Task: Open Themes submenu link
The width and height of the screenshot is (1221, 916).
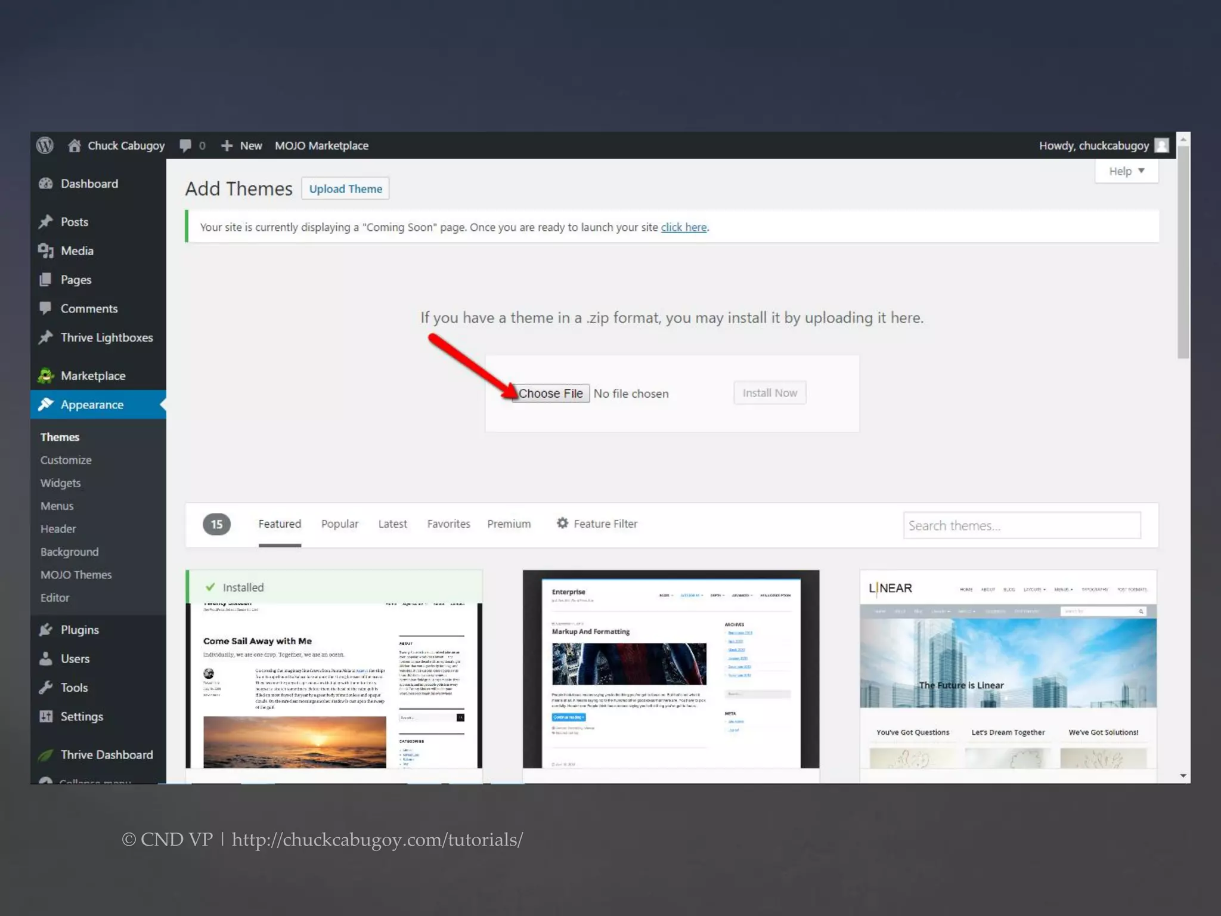Action: 60,437
